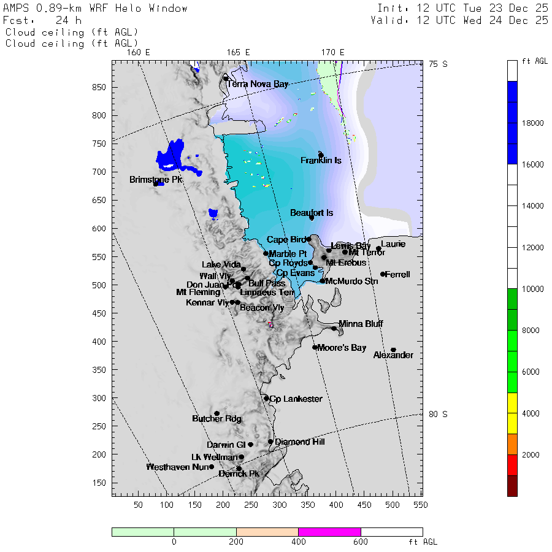Select the Franklin Is marker dot
Screen dimensions: 552x552
(321, 155)
